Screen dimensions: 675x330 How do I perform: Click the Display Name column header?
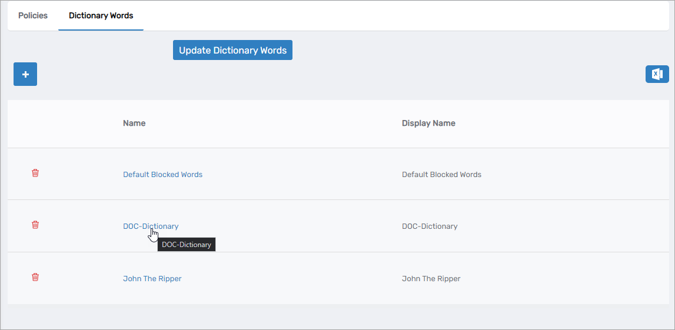[x=428, y=124]
